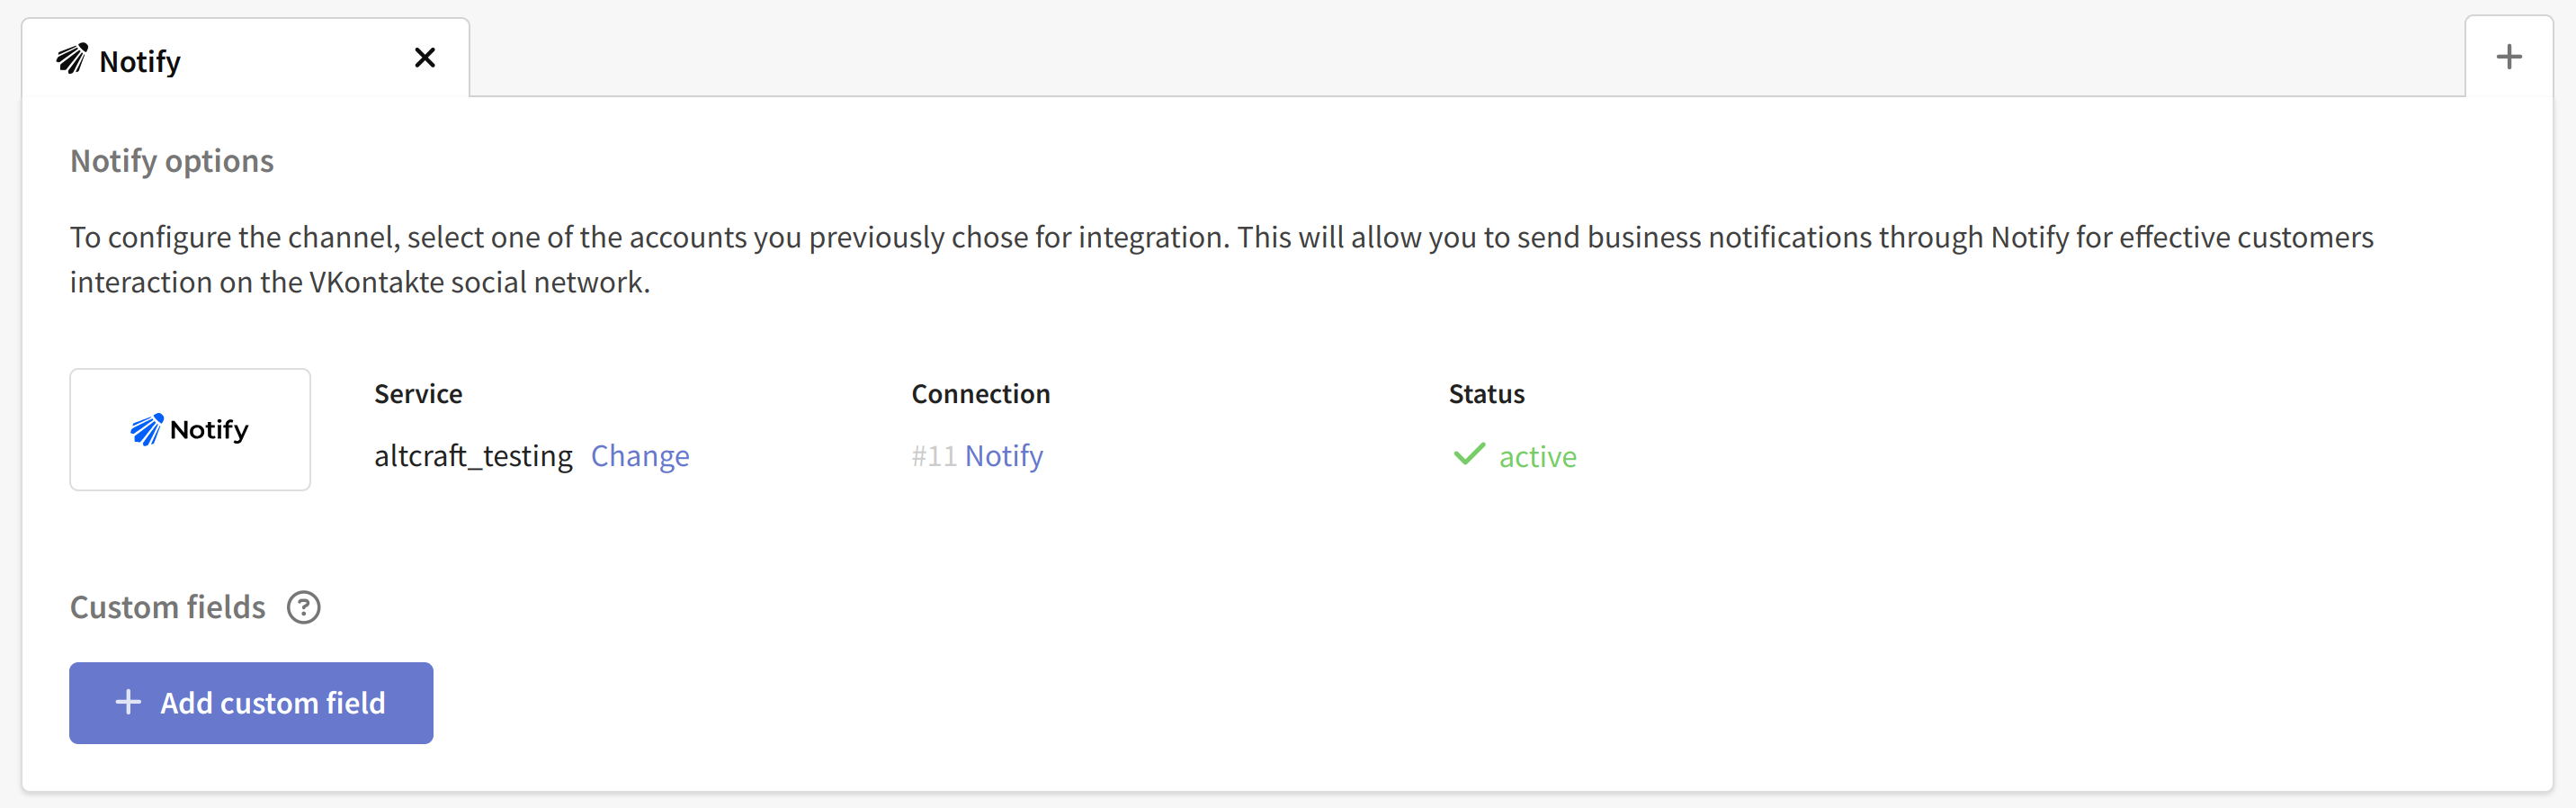Screen dimensions: 2576x808
Task: Click the Service column label
Action: click(418, 394)
